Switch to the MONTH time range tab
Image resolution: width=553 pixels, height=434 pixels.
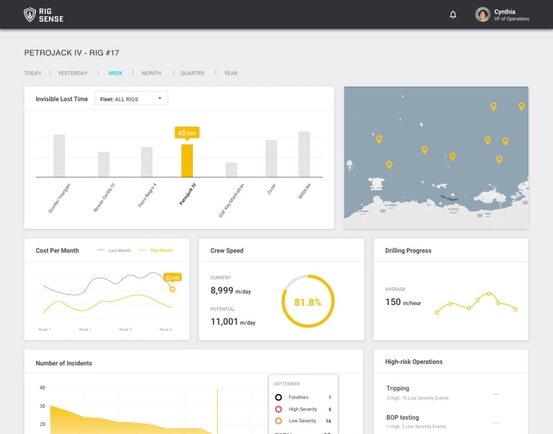pyautogui.click(x=151, y=73)
